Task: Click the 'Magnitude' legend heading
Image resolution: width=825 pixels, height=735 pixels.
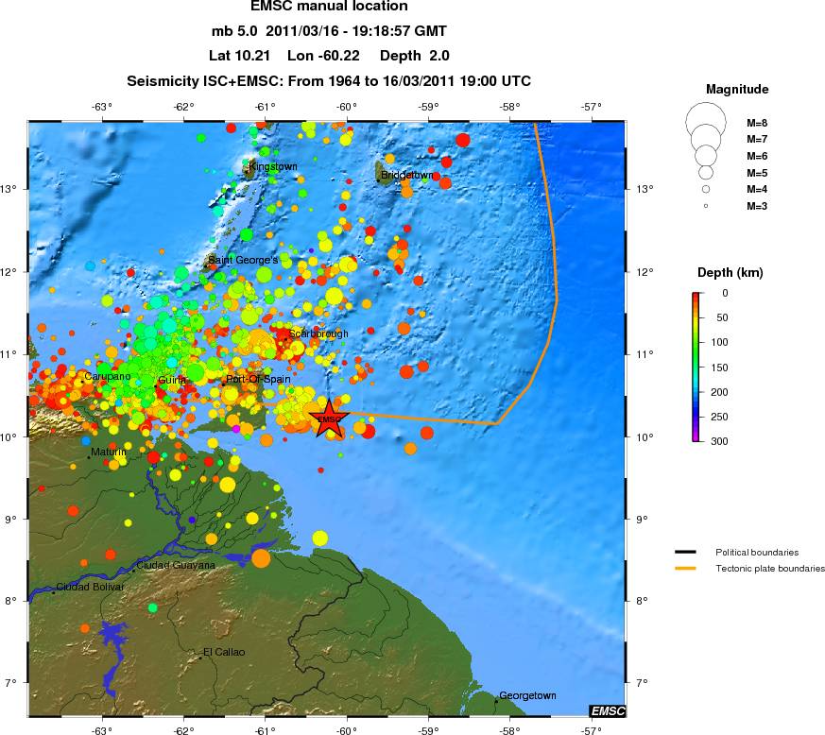Action: click(737, 90)
